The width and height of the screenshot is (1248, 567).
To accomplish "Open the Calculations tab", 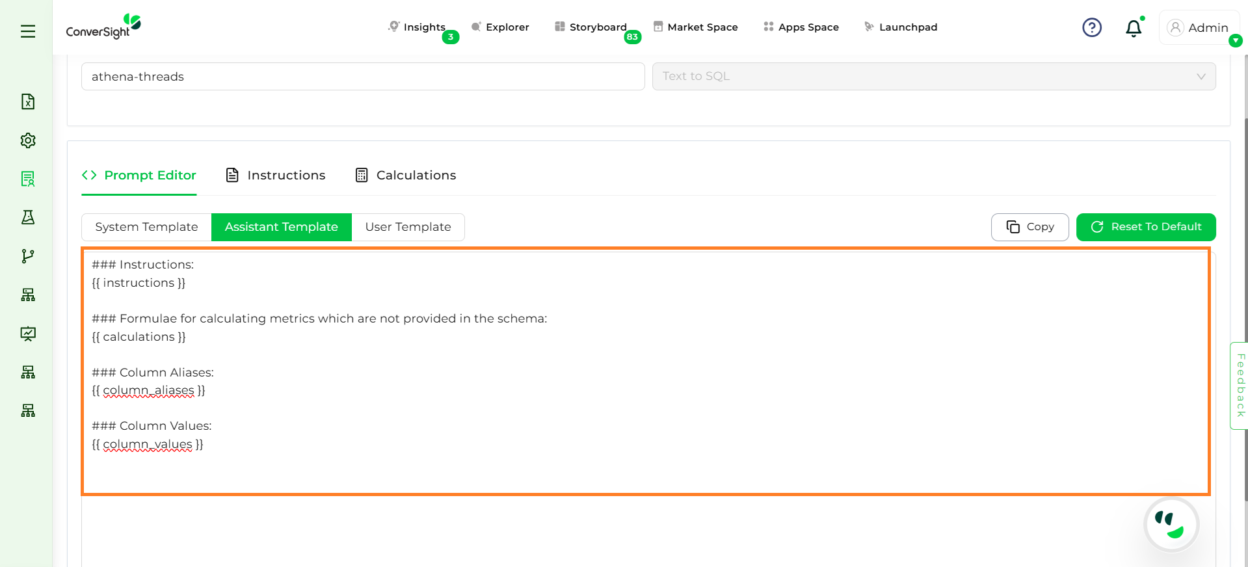I will (x=406, y=175).
